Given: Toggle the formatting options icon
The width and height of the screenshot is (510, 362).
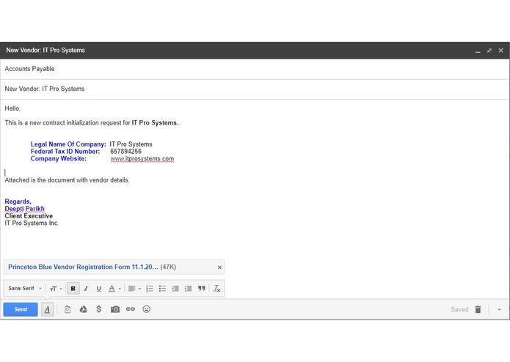Looking at the screenshot, I should tap(47, 309).
